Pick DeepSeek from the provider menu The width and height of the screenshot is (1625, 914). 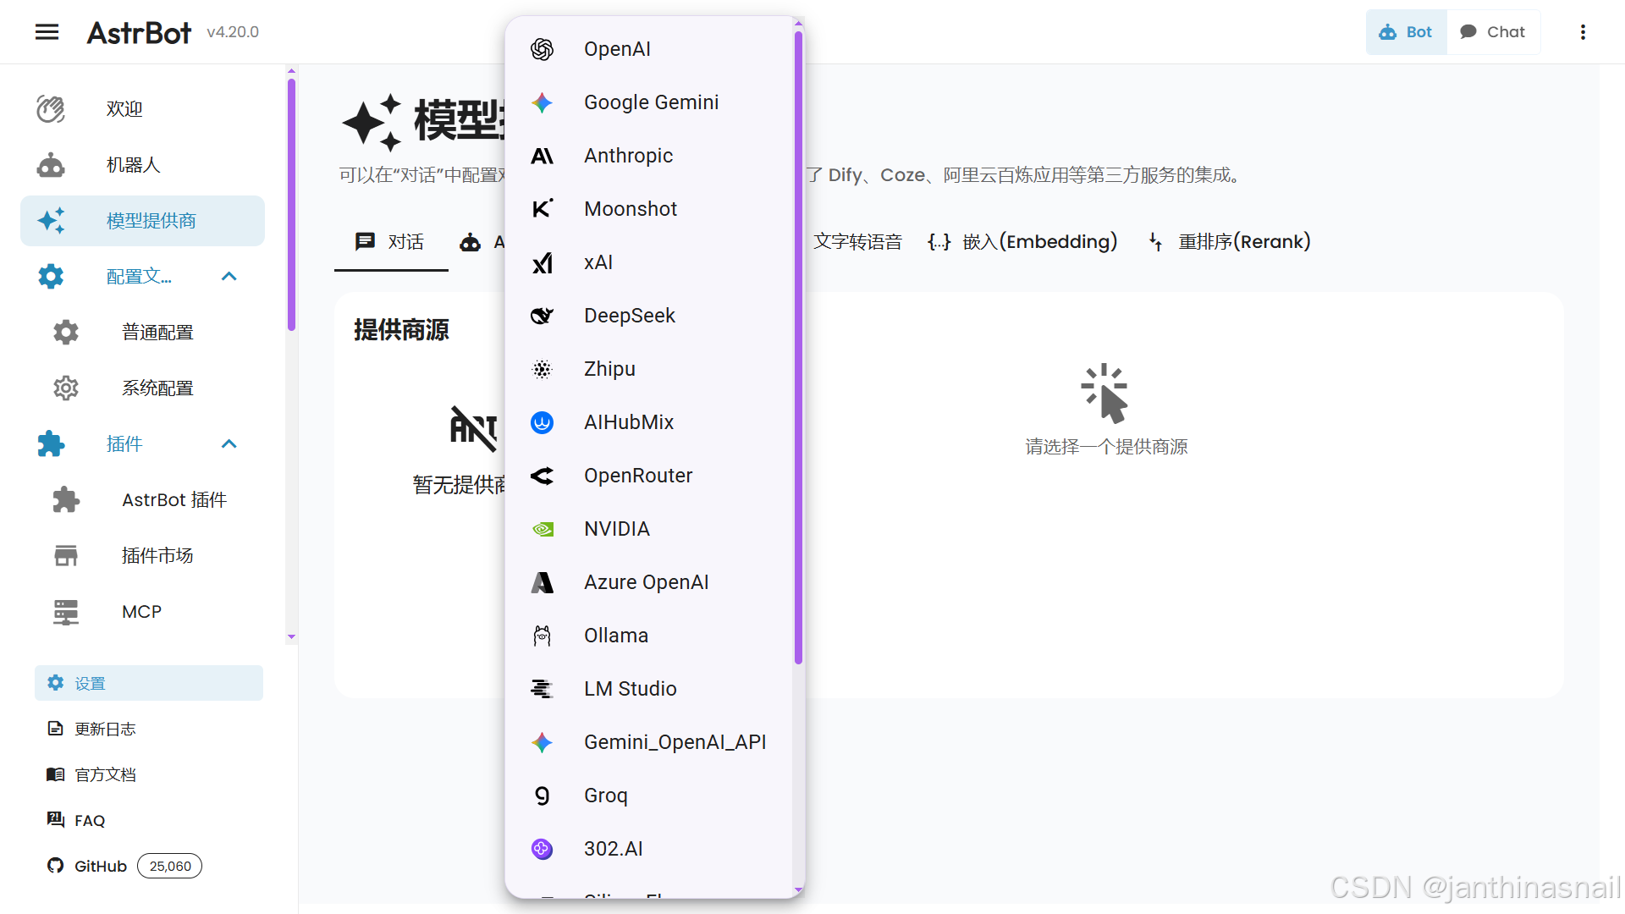648,316
